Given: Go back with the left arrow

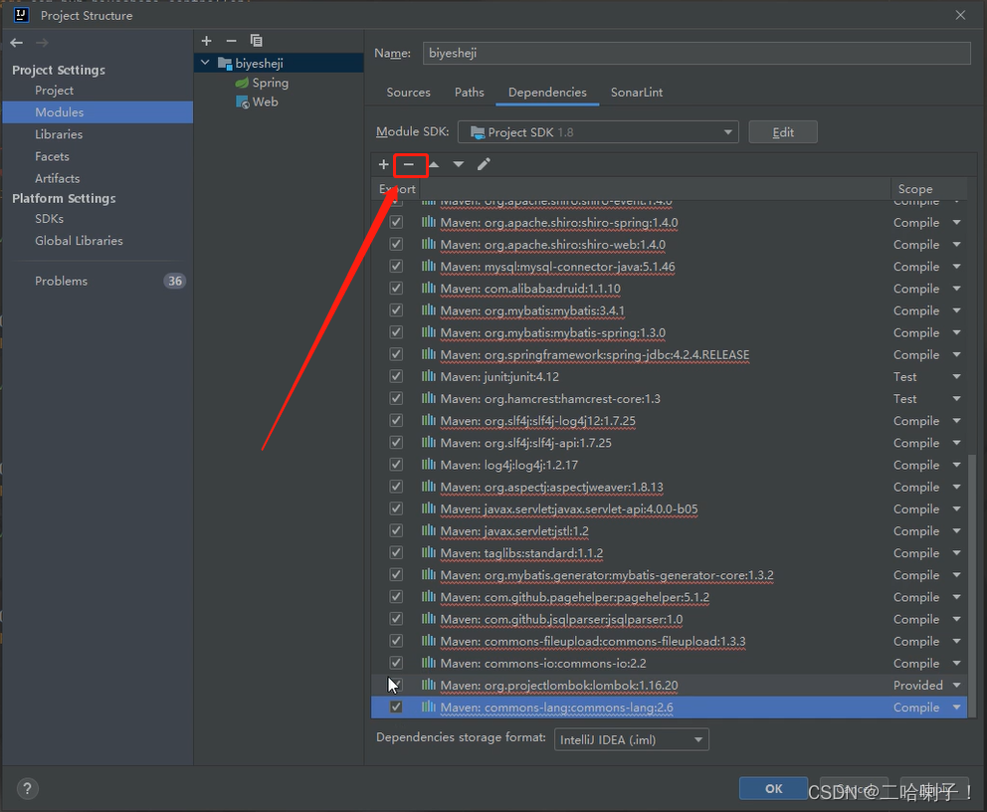Looking at the screenshot, I should (x=17, y=43).
